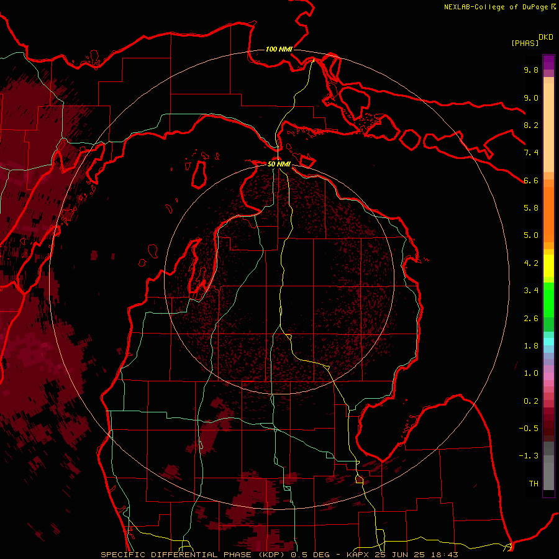Click the 9.8 value on color scale
559x559 pixels.
pos(531,70)
